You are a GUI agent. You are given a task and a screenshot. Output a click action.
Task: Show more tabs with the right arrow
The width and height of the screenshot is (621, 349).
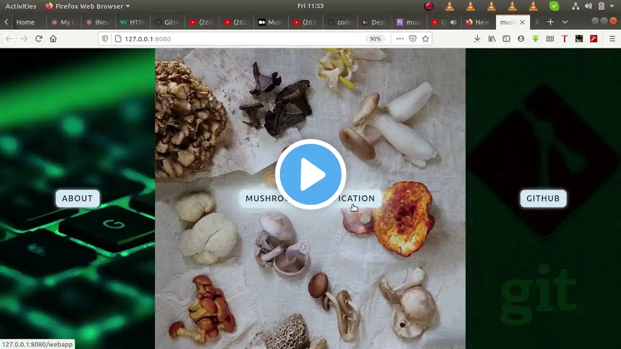tap(537, 22)
